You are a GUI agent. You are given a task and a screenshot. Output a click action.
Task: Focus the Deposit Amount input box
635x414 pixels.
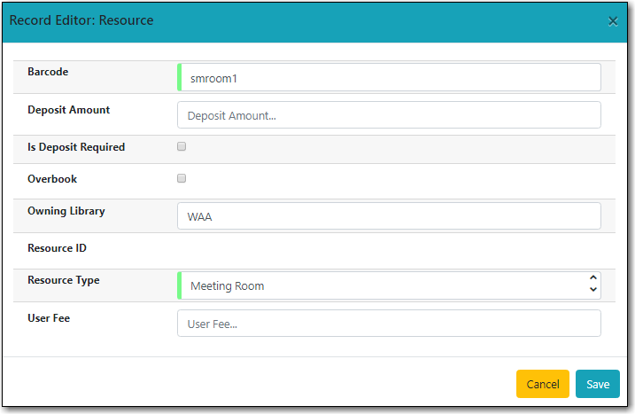(x=390, y=115)
